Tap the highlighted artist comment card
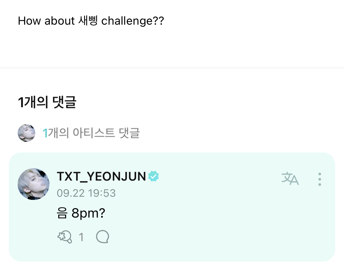Viewport: 344px width, 268px height. click(172, 207)
